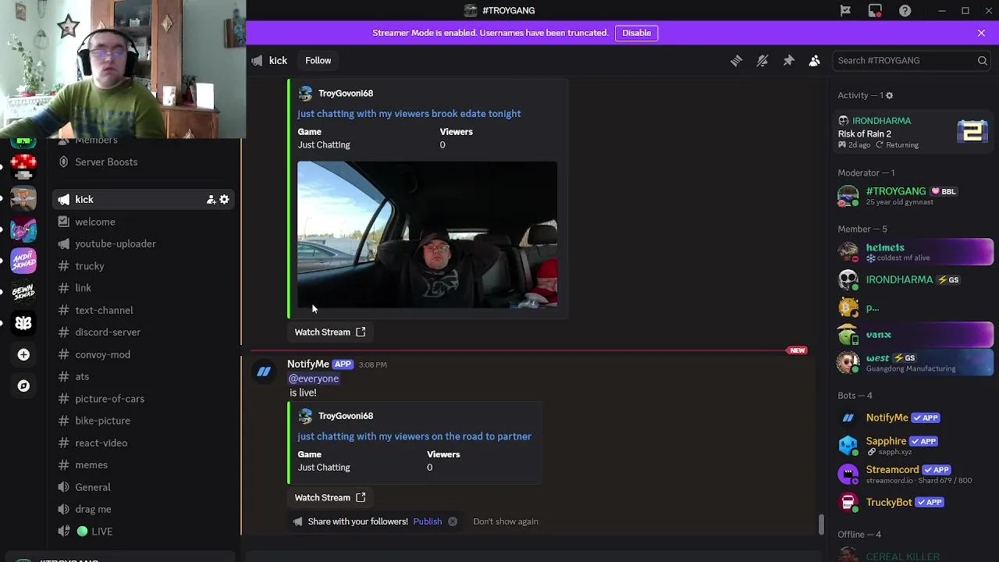Click Don't show again
The height and width of the screenshot is (562, 999).
[x=506, y=521]
